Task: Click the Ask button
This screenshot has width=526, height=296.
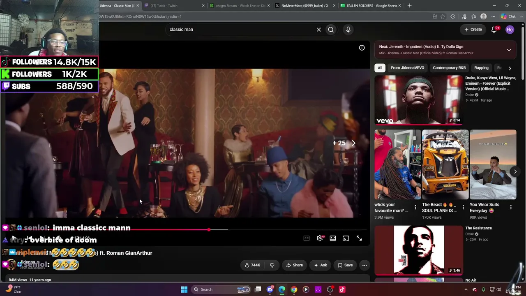Action: click(321, 265)
